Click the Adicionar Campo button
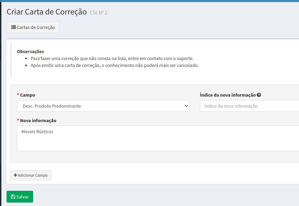The image size is (299, 206). 31,175
